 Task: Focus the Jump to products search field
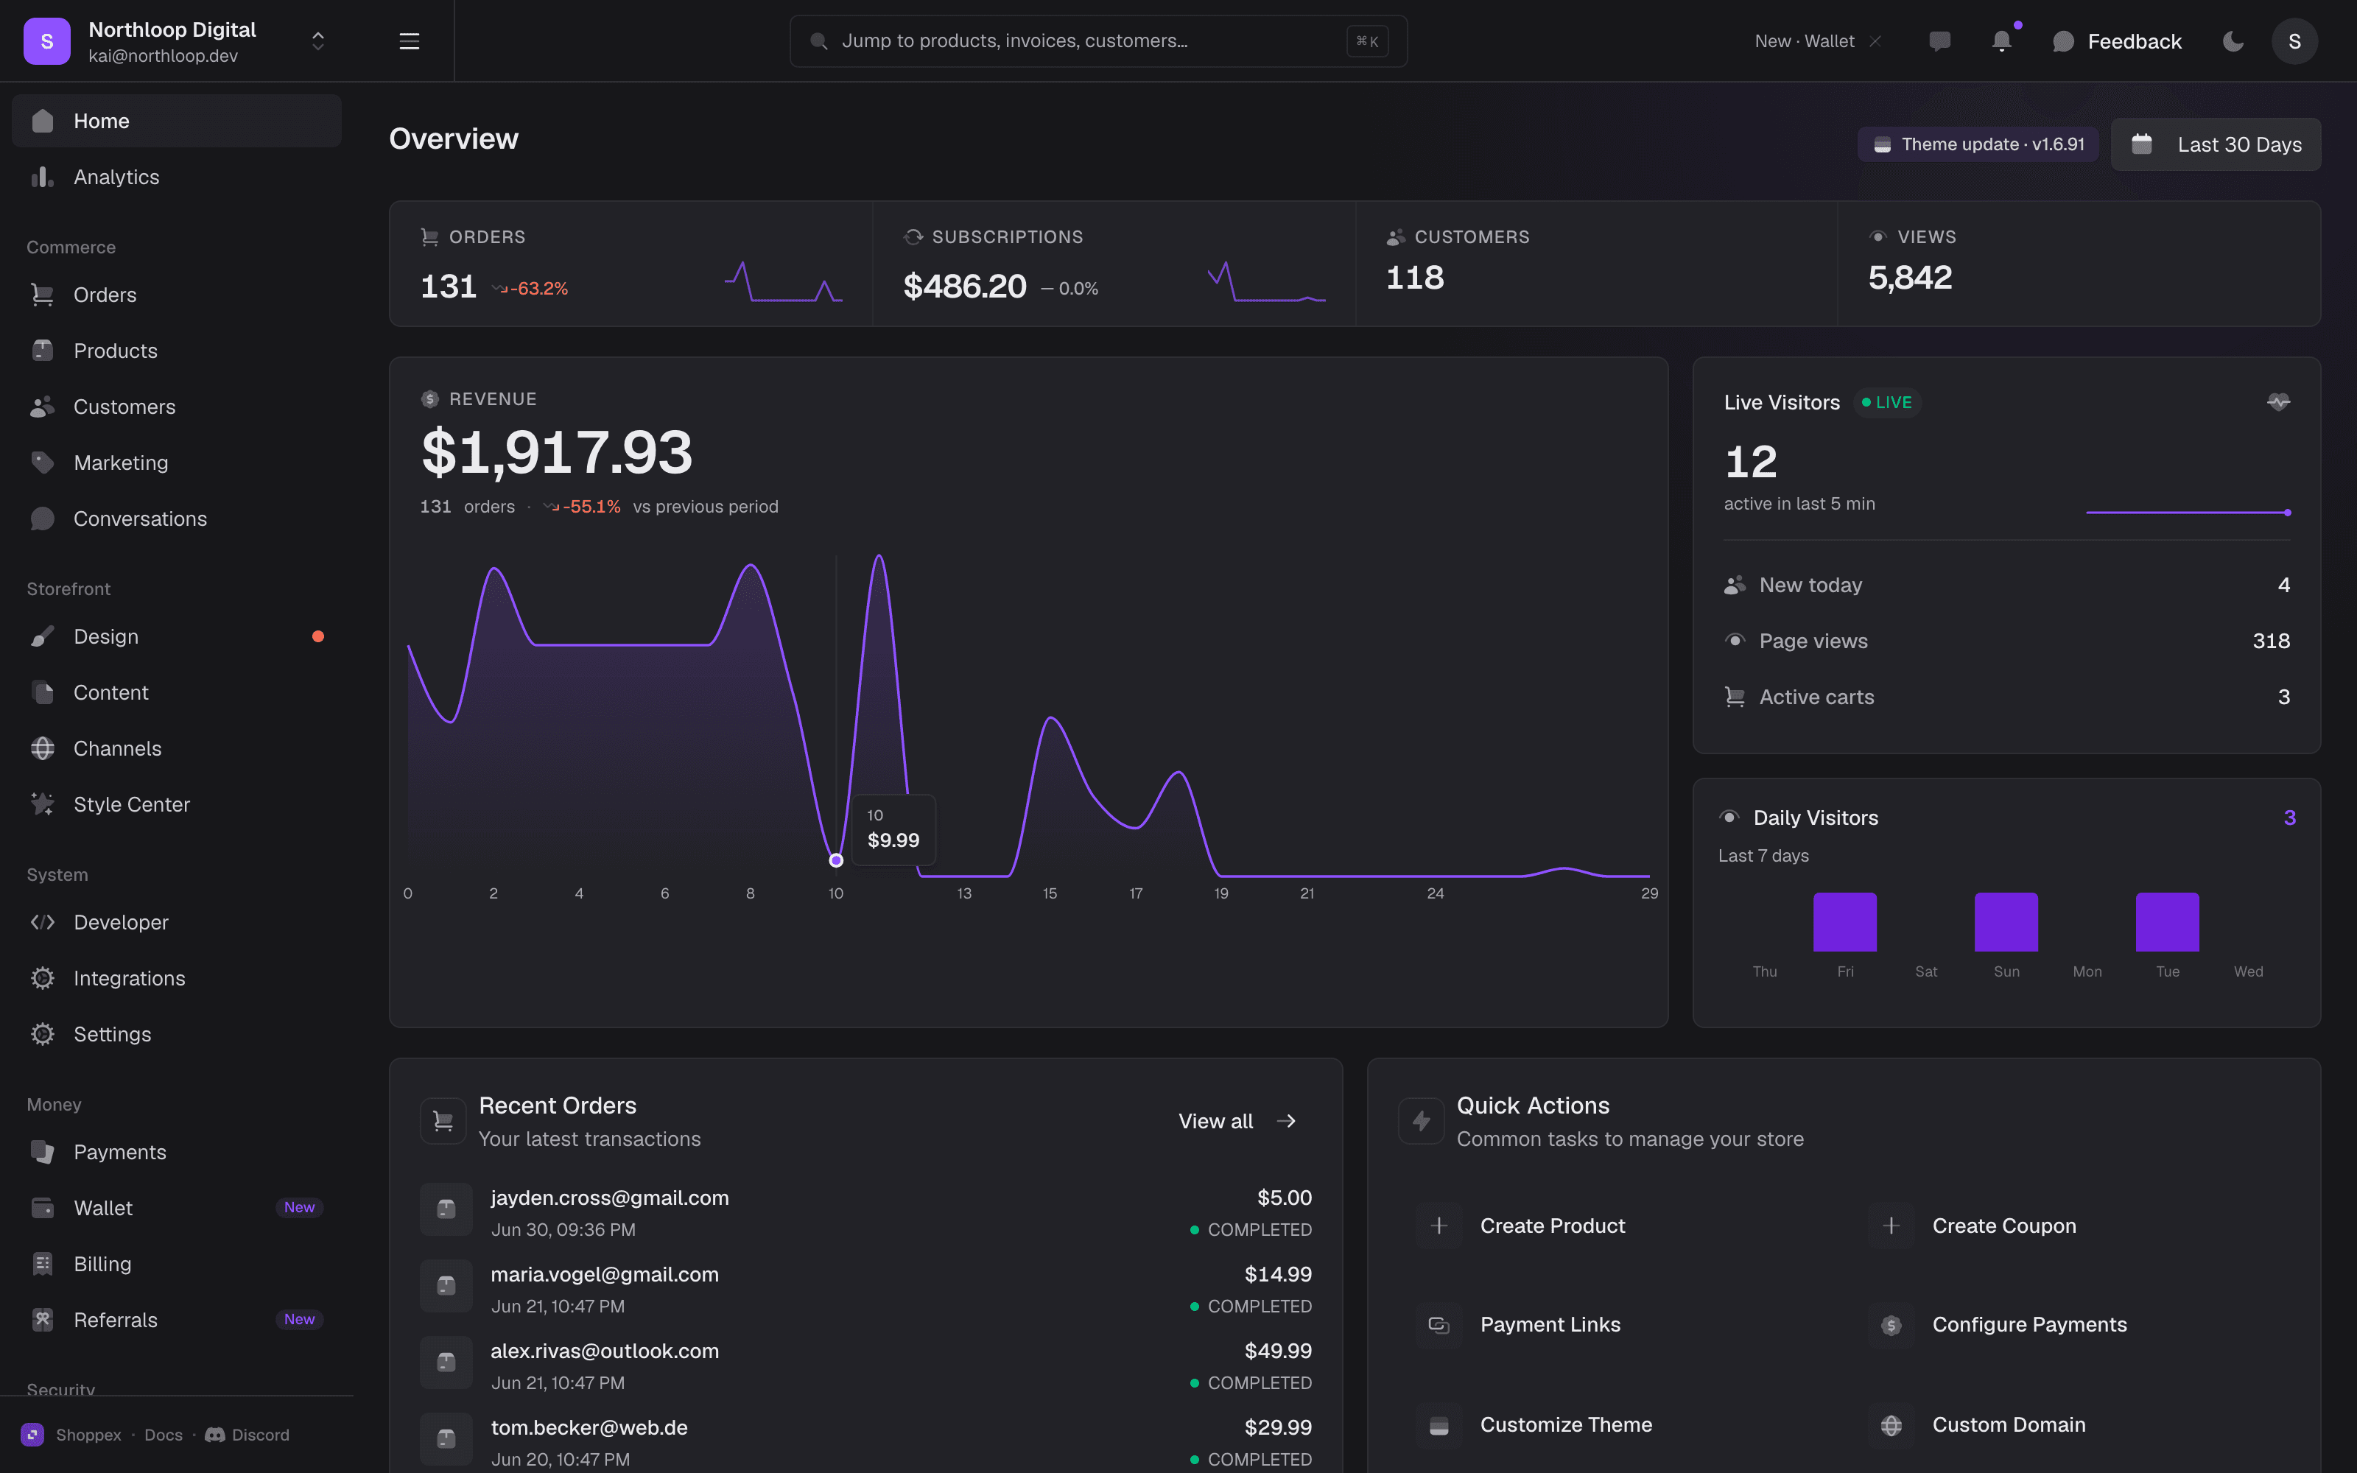[x=1097, y=41]
